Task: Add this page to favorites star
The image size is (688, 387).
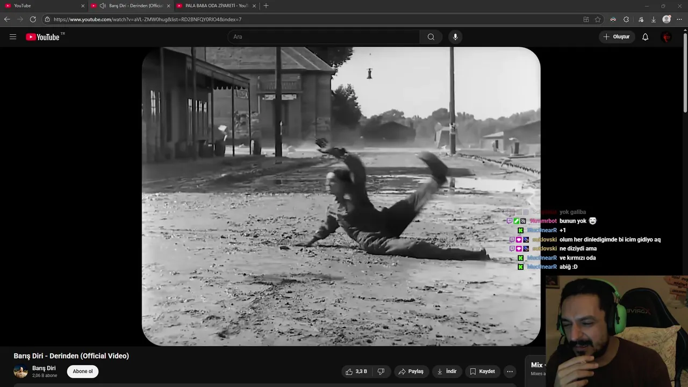Action: [x=598, y=19]
